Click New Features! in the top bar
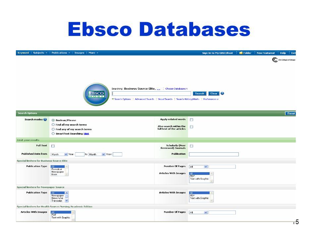Viewport: 318px width, 238px height. click(x=266, y=53)
